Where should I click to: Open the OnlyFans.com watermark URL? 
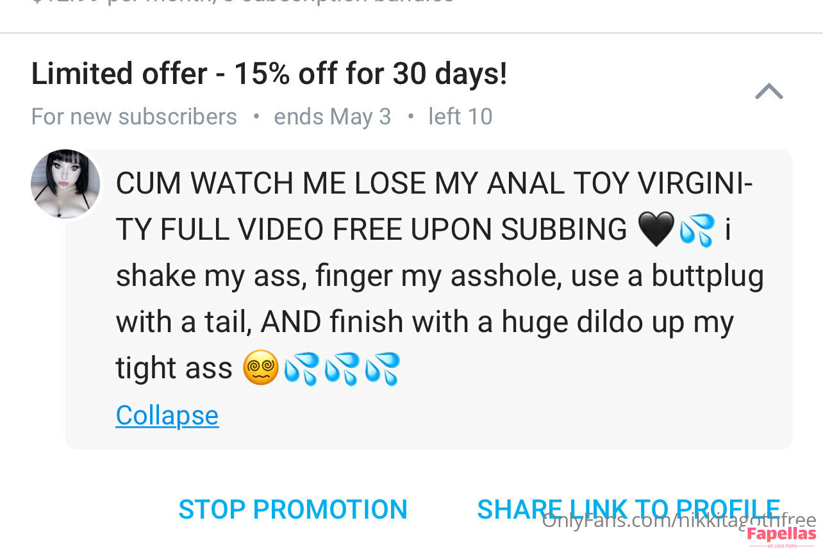[x=679, y=521]
